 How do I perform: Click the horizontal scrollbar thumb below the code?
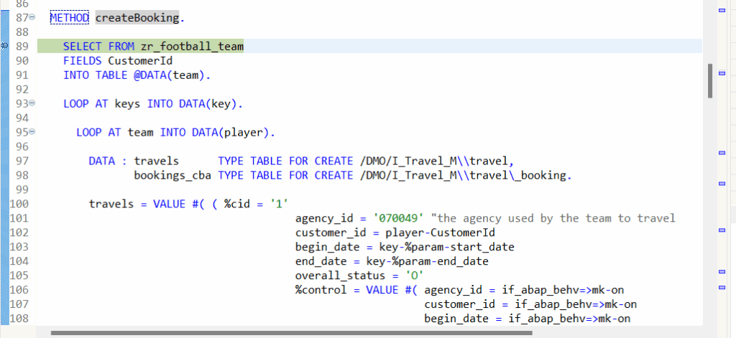click(x=292, y=333)
